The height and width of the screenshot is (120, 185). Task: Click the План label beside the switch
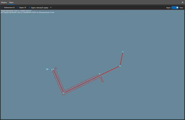[181, 8]
